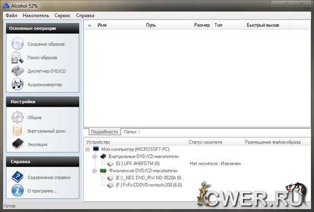Sort by the Путь column header
Viewport: 314px width, 212px height.
point(164,25)
